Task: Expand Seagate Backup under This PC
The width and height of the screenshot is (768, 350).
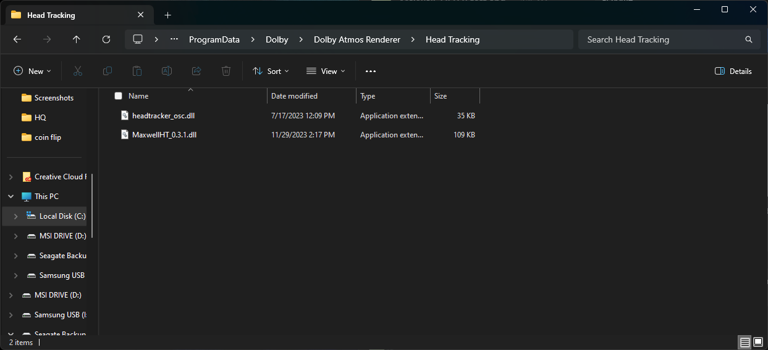Action: pos(15,256)
